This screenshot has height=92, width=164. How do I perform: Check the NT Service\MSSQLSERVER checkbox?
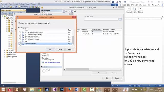point(20,32)
